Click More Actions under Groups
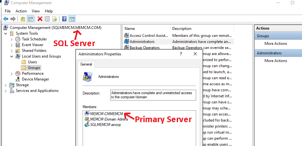Screen dimensions: 302x146 point(276,44)
